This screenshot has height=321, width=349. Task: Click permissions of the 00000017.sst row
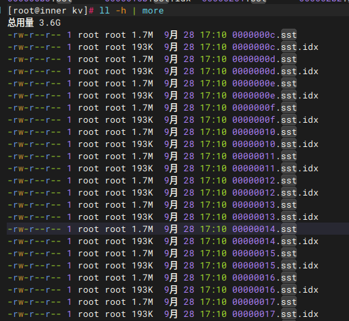(34, 302)
